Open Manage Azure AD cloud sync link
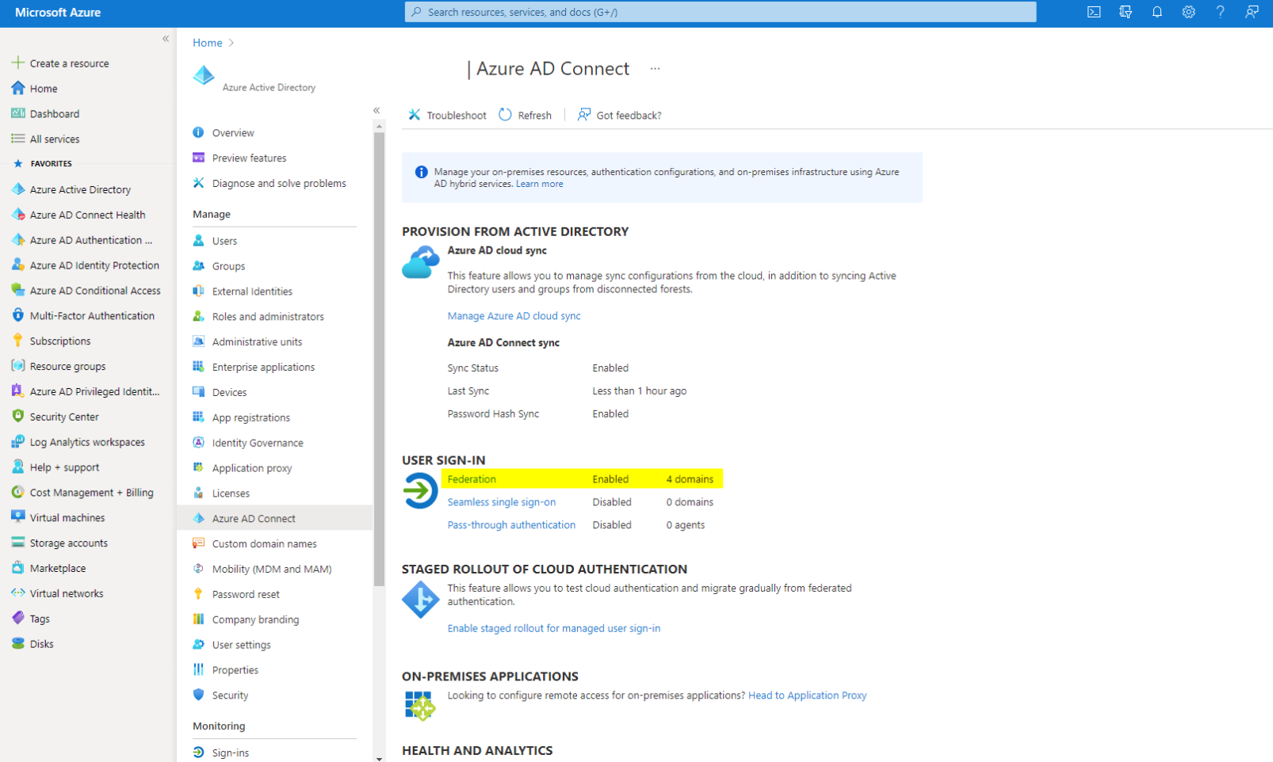 tap(514, 315)
